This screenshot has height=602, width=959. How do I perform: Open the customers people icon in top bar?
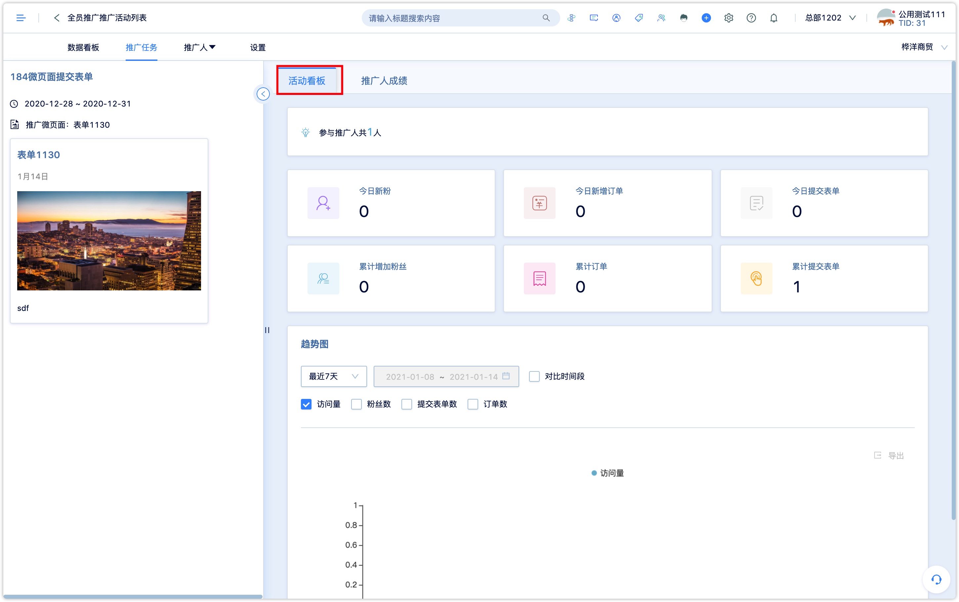[x=661, y=18]
